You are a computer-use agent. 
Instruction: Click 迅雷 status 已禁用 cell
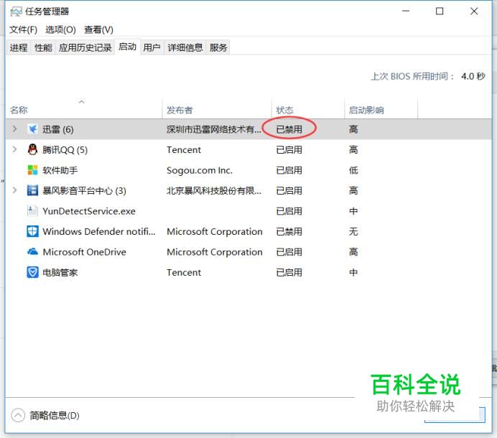click(x=289, y=129)
